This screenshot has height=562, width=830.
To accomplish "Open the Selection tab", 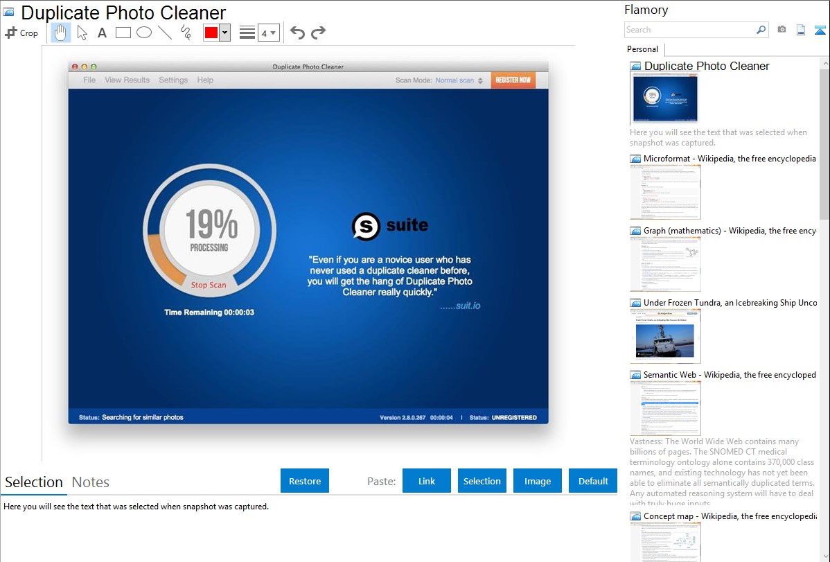I will tap(34, 482).
